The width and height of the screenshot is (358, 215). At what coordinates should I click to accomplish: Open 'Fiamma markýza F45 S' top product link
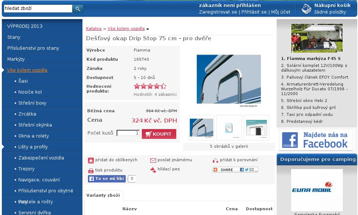pyautogui.click(x=311, y=59)
